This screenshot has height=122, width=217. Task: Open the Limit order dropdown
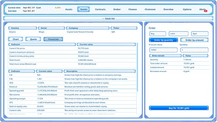point(179,34)
